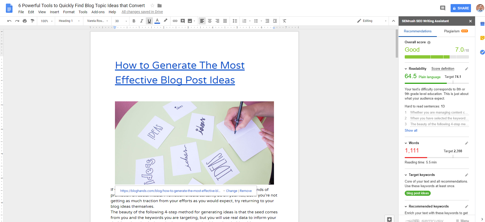Open the File menu
Image resolution: width=485 pixels, height=222 pixels.
[x=21, y=12]
